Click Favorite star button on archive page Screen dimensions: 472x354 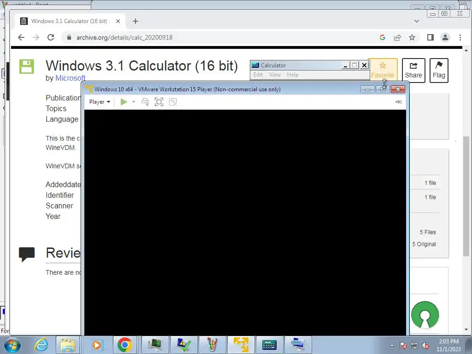point(383,71)
